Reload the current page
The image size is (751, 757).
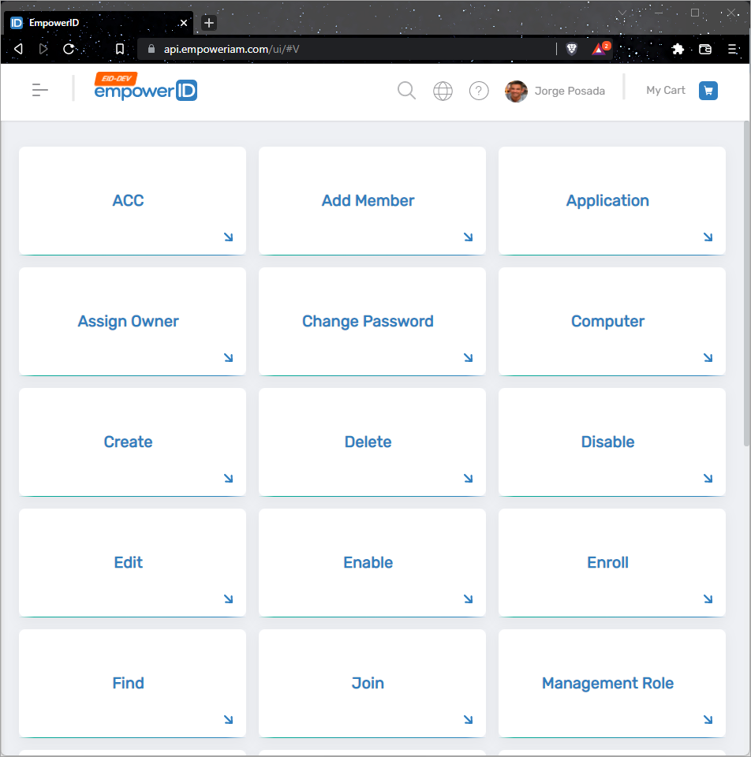pos(69,49)
